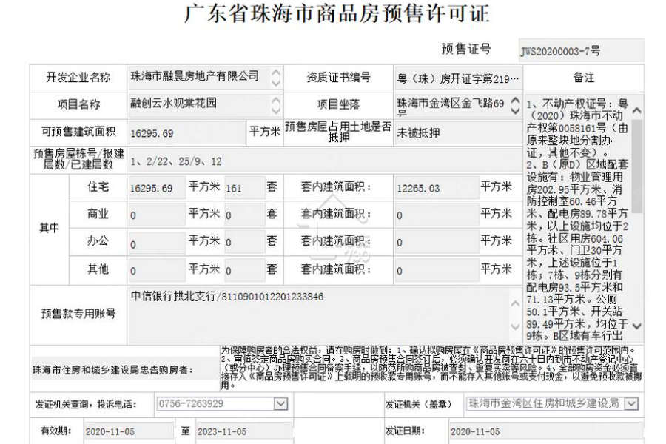The image size is (666, 444).
Task: Click the validity end date 2023-11-05 field
Action: pos(243,431)
